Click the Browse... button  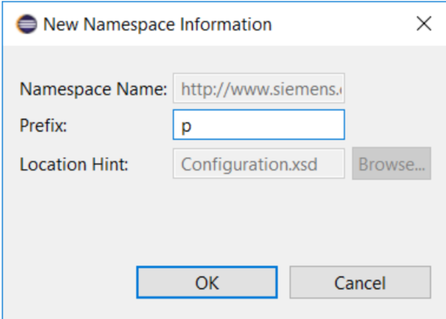click(391, 163)
